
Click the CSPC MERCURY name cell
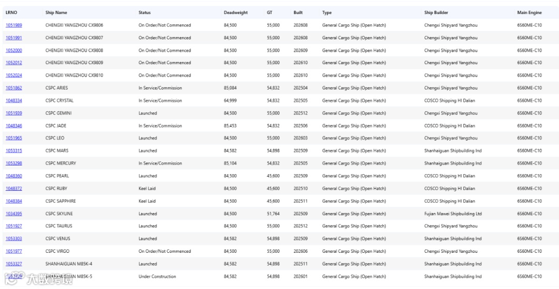pos(61,163)
